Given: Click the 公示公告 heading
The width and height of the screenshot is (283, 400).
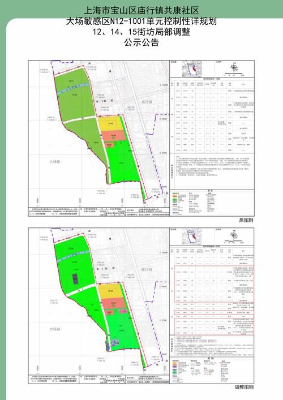Looking at the screenshot, I should coord(141,42).
